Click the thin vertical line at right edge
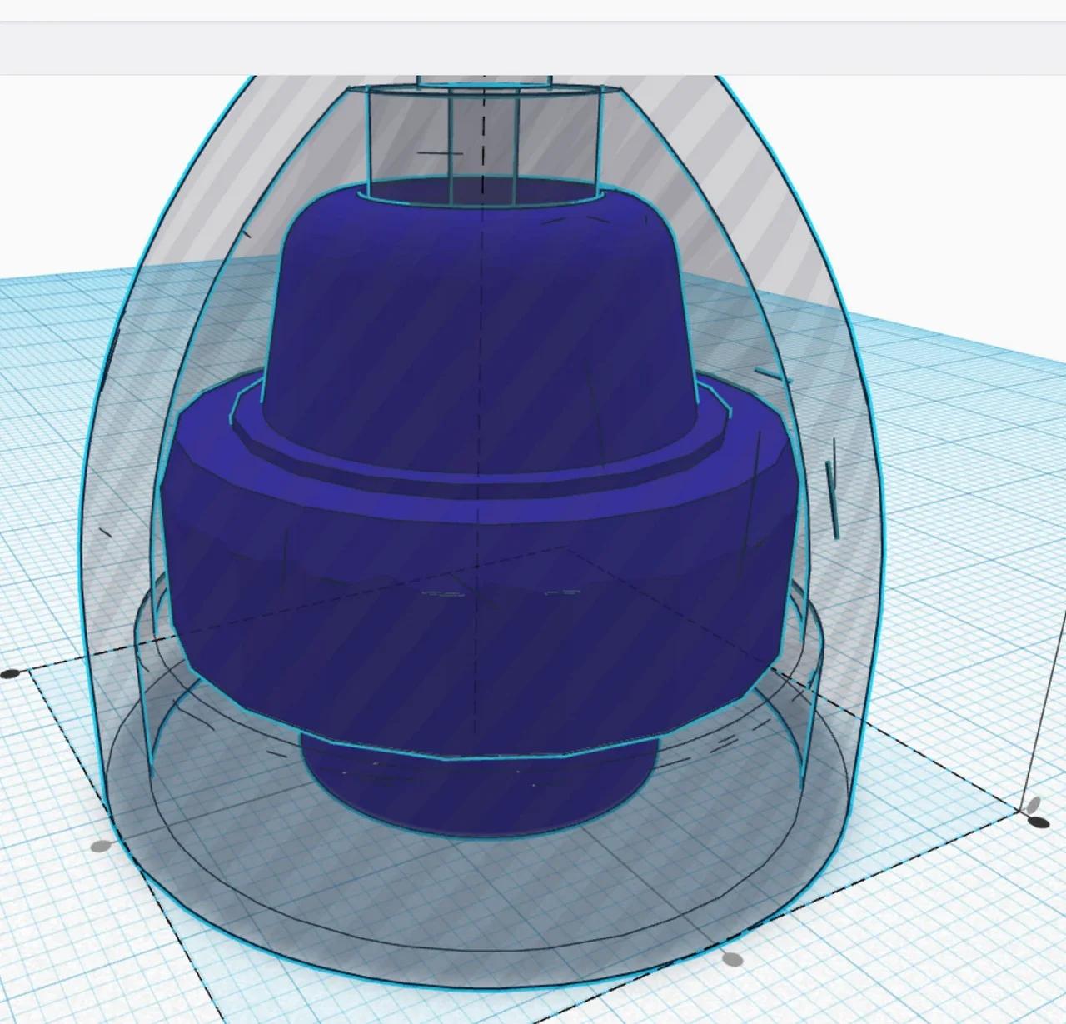Viewport: 1066px width, 1024px height. point(1048,708)
